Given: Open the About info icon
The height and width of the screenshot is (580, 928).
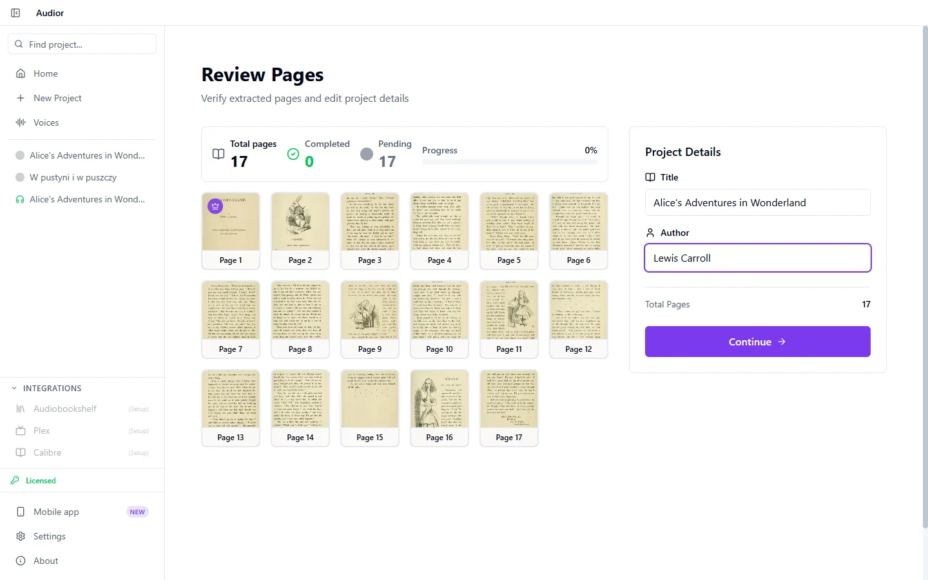Looking at the screenshot, I should click(21, 561).
